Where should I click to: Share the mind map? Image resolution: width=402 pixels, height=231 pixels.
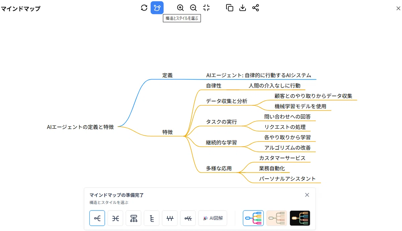pos(256,8)
